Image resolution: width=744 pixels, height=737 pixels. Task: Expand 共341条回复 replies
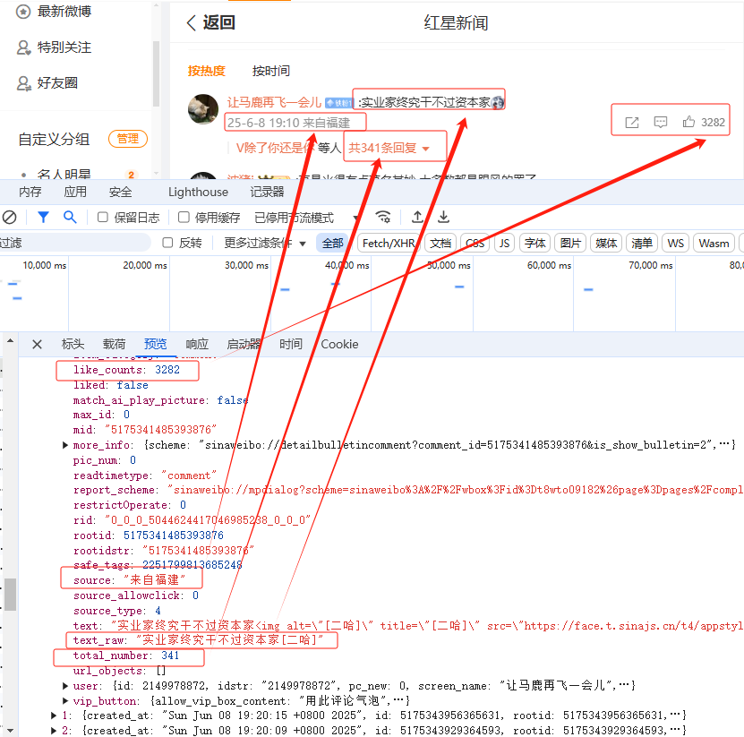389,148
